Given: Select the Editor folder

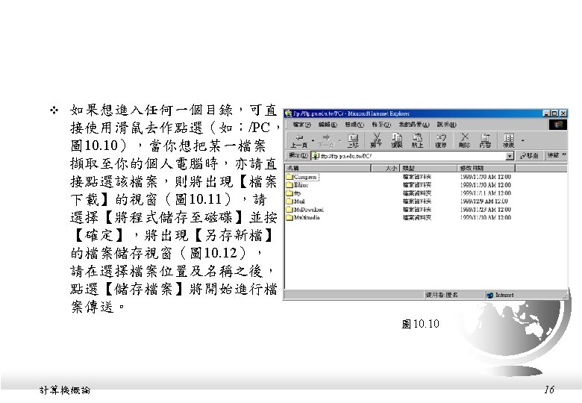Looking at the screenshot, I should click(x=297, y=185).
